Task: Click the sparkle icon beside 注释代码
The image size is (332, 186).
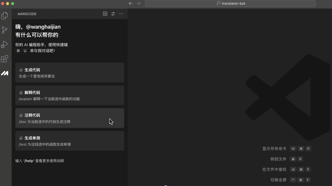Action: pos(21,115)
